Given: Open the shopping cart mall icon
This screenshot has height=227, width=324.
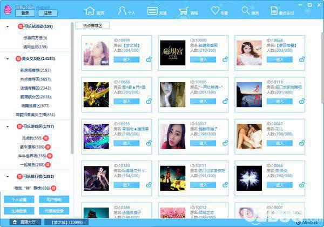Looking at the screenshot, I should 184,11.
